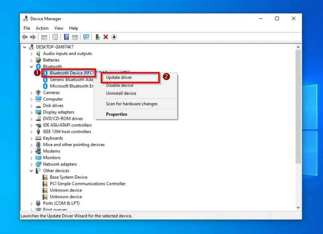This screenshot has width=323, height=234.
Task: Select the Microsoft Bluetooth Enumerator row
Action: coord(68,86)
